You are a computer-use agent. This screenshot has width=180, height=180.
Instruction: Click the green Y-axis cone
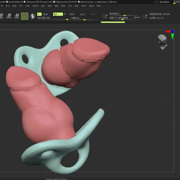[x=172, y=37]
